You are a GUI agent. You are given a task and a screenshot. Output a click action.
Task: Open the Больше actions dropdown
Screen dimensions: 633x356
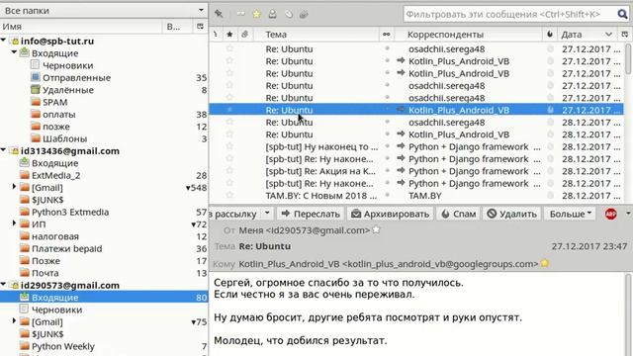(x=570, y=214)
